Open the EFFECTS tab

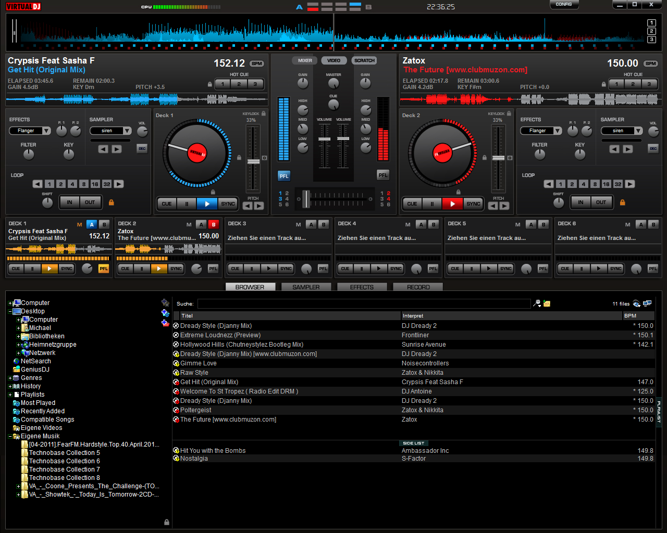click(x=362, y=287)
